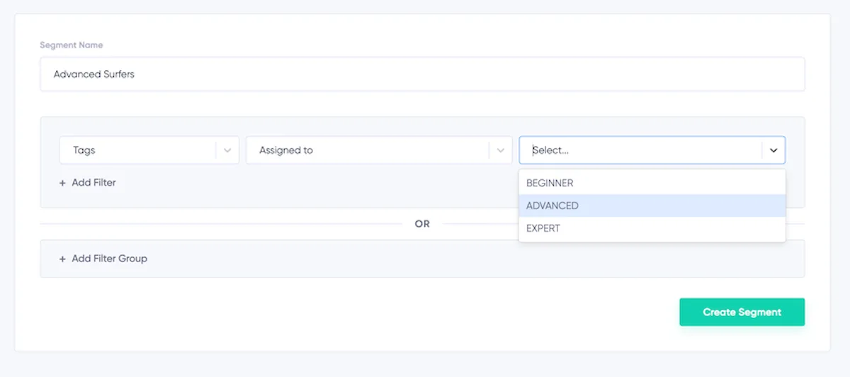Choose the BEGINNER option

coord(652,183)
